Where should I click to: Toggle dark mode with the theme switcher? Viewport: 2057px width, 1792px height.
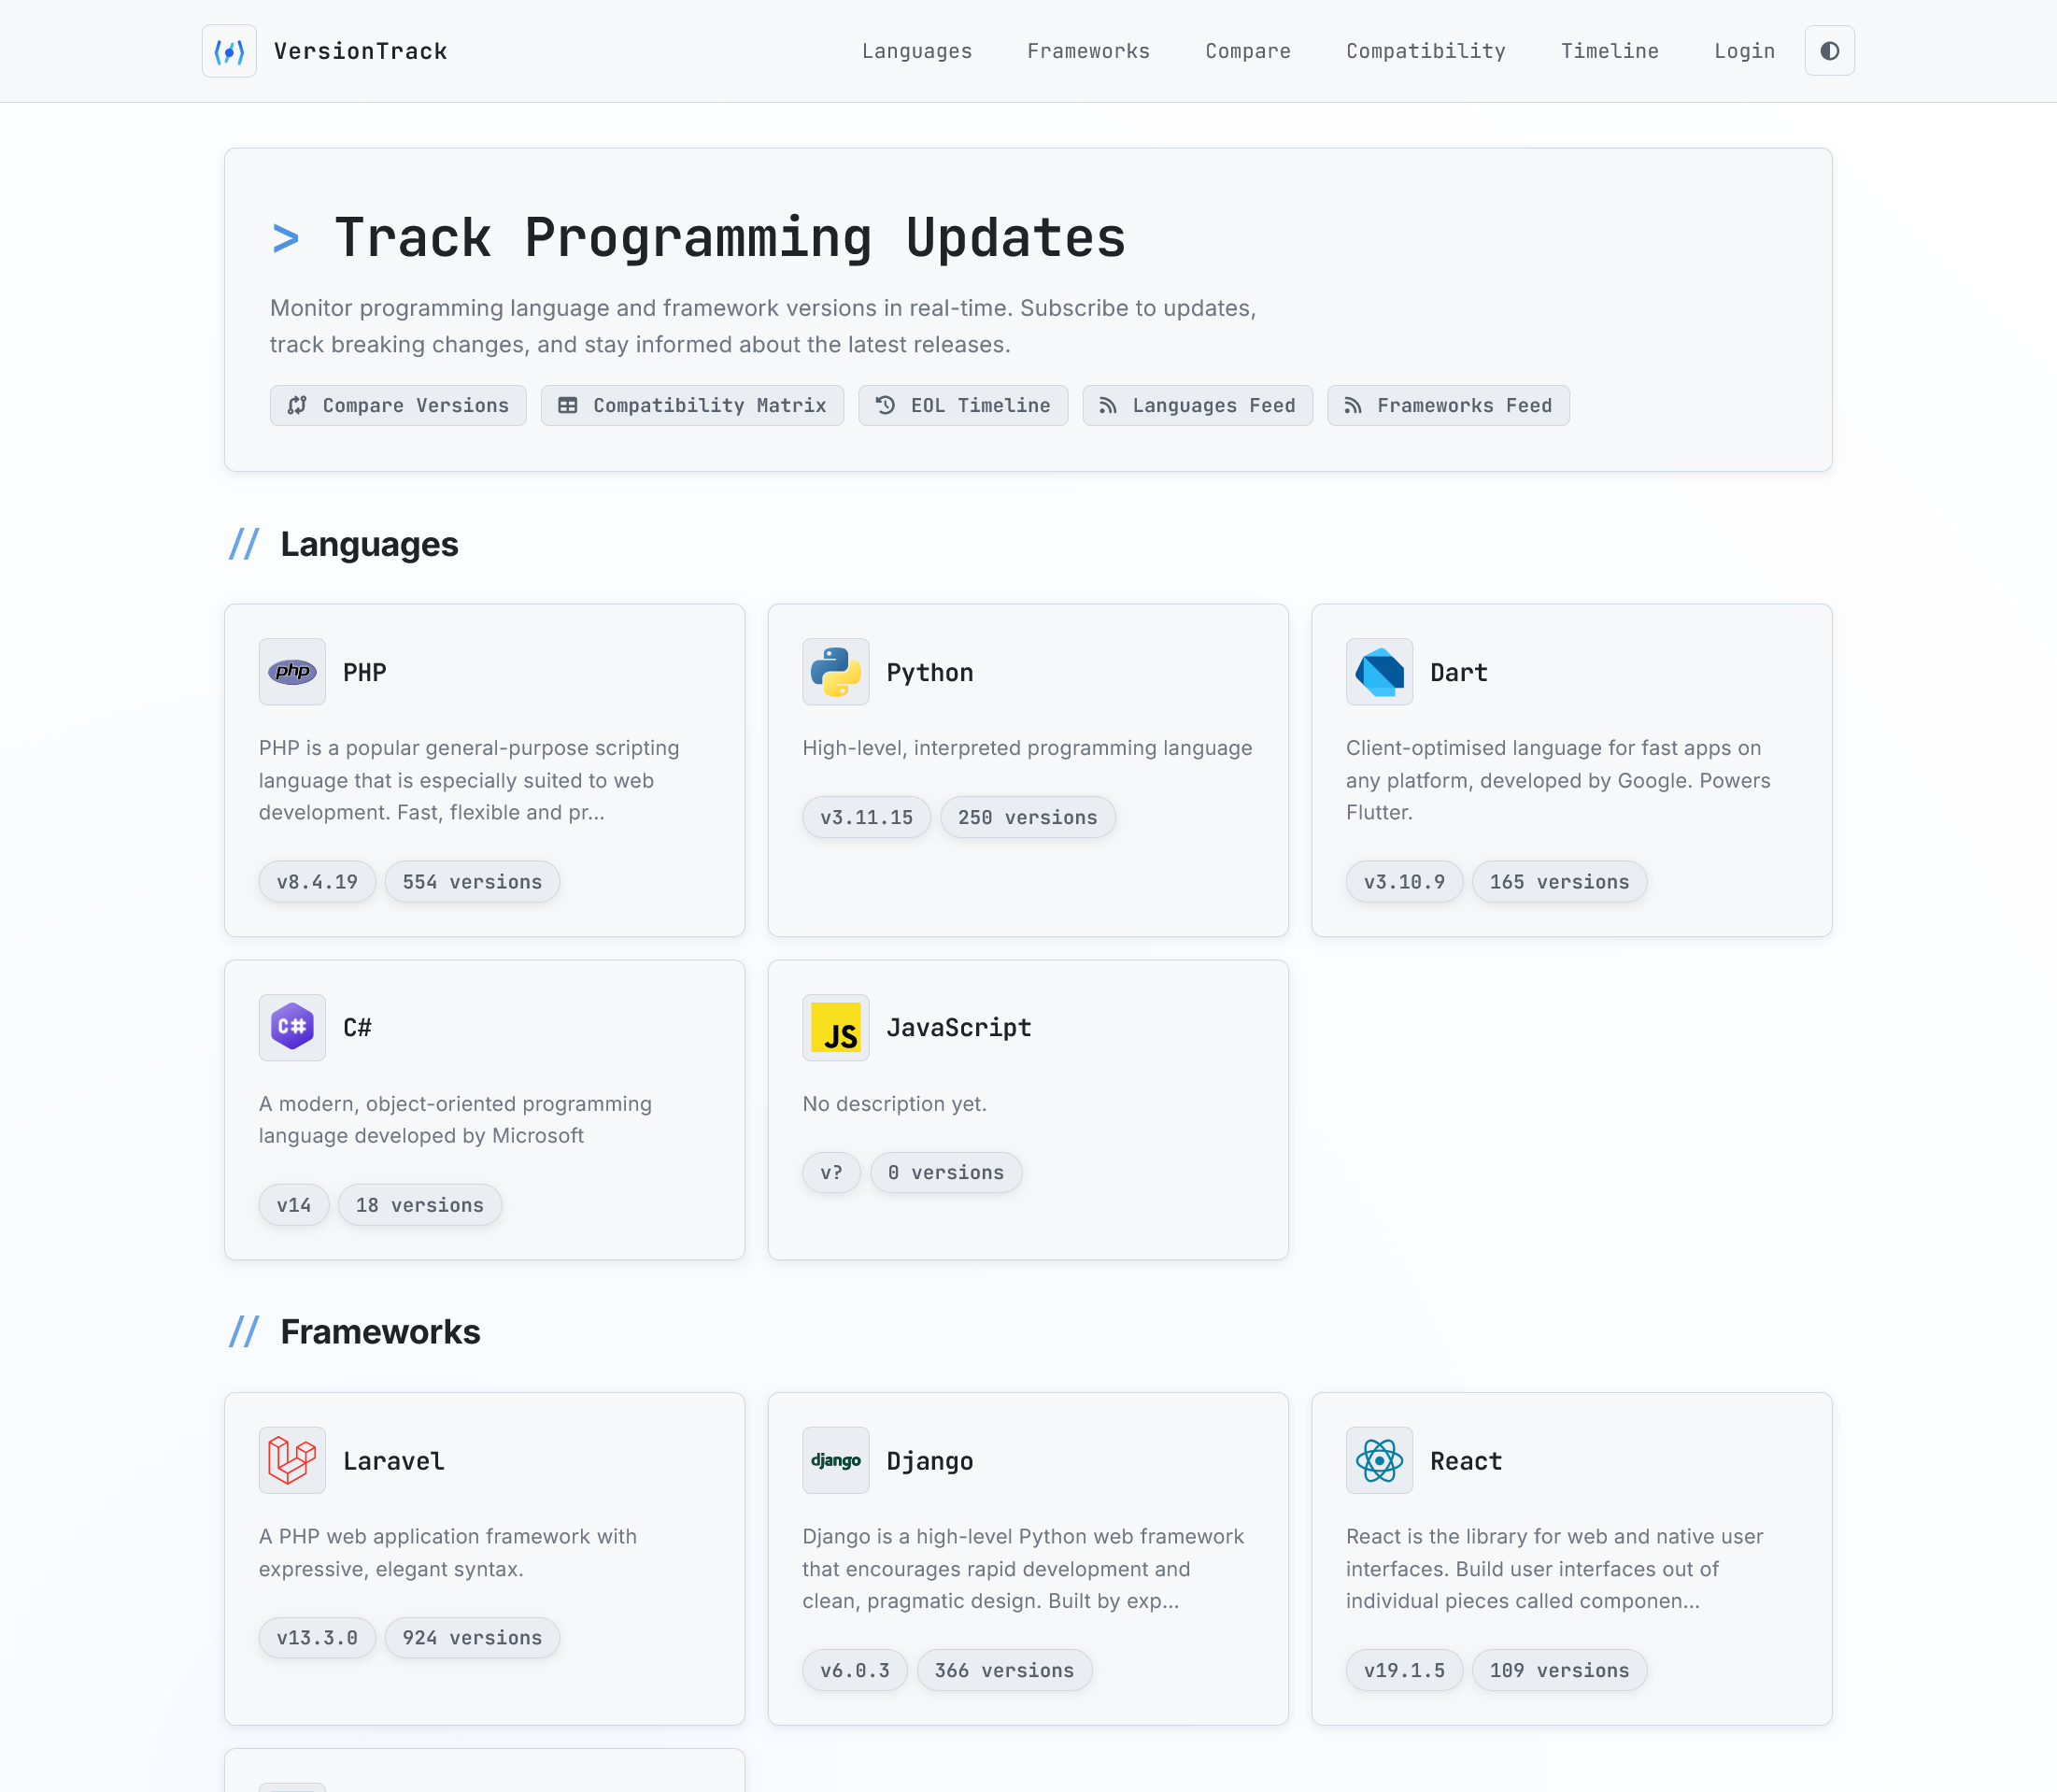(x=1829, y=51)
